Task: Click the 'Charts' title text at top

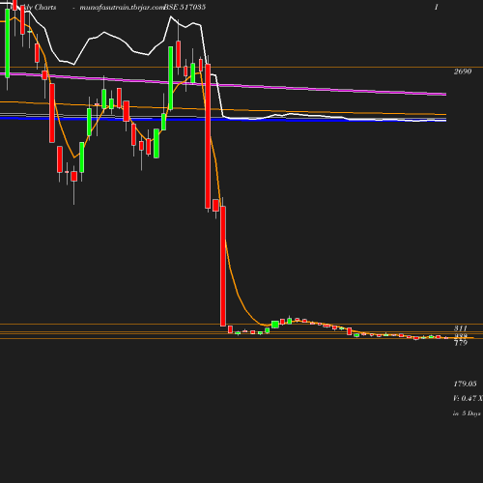Action: [45, 7]
